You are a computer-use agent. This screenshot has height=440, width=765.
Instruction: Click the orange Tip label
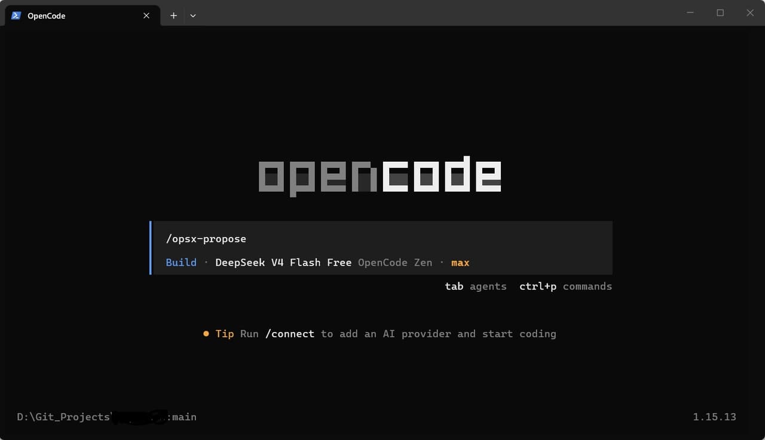225,334
